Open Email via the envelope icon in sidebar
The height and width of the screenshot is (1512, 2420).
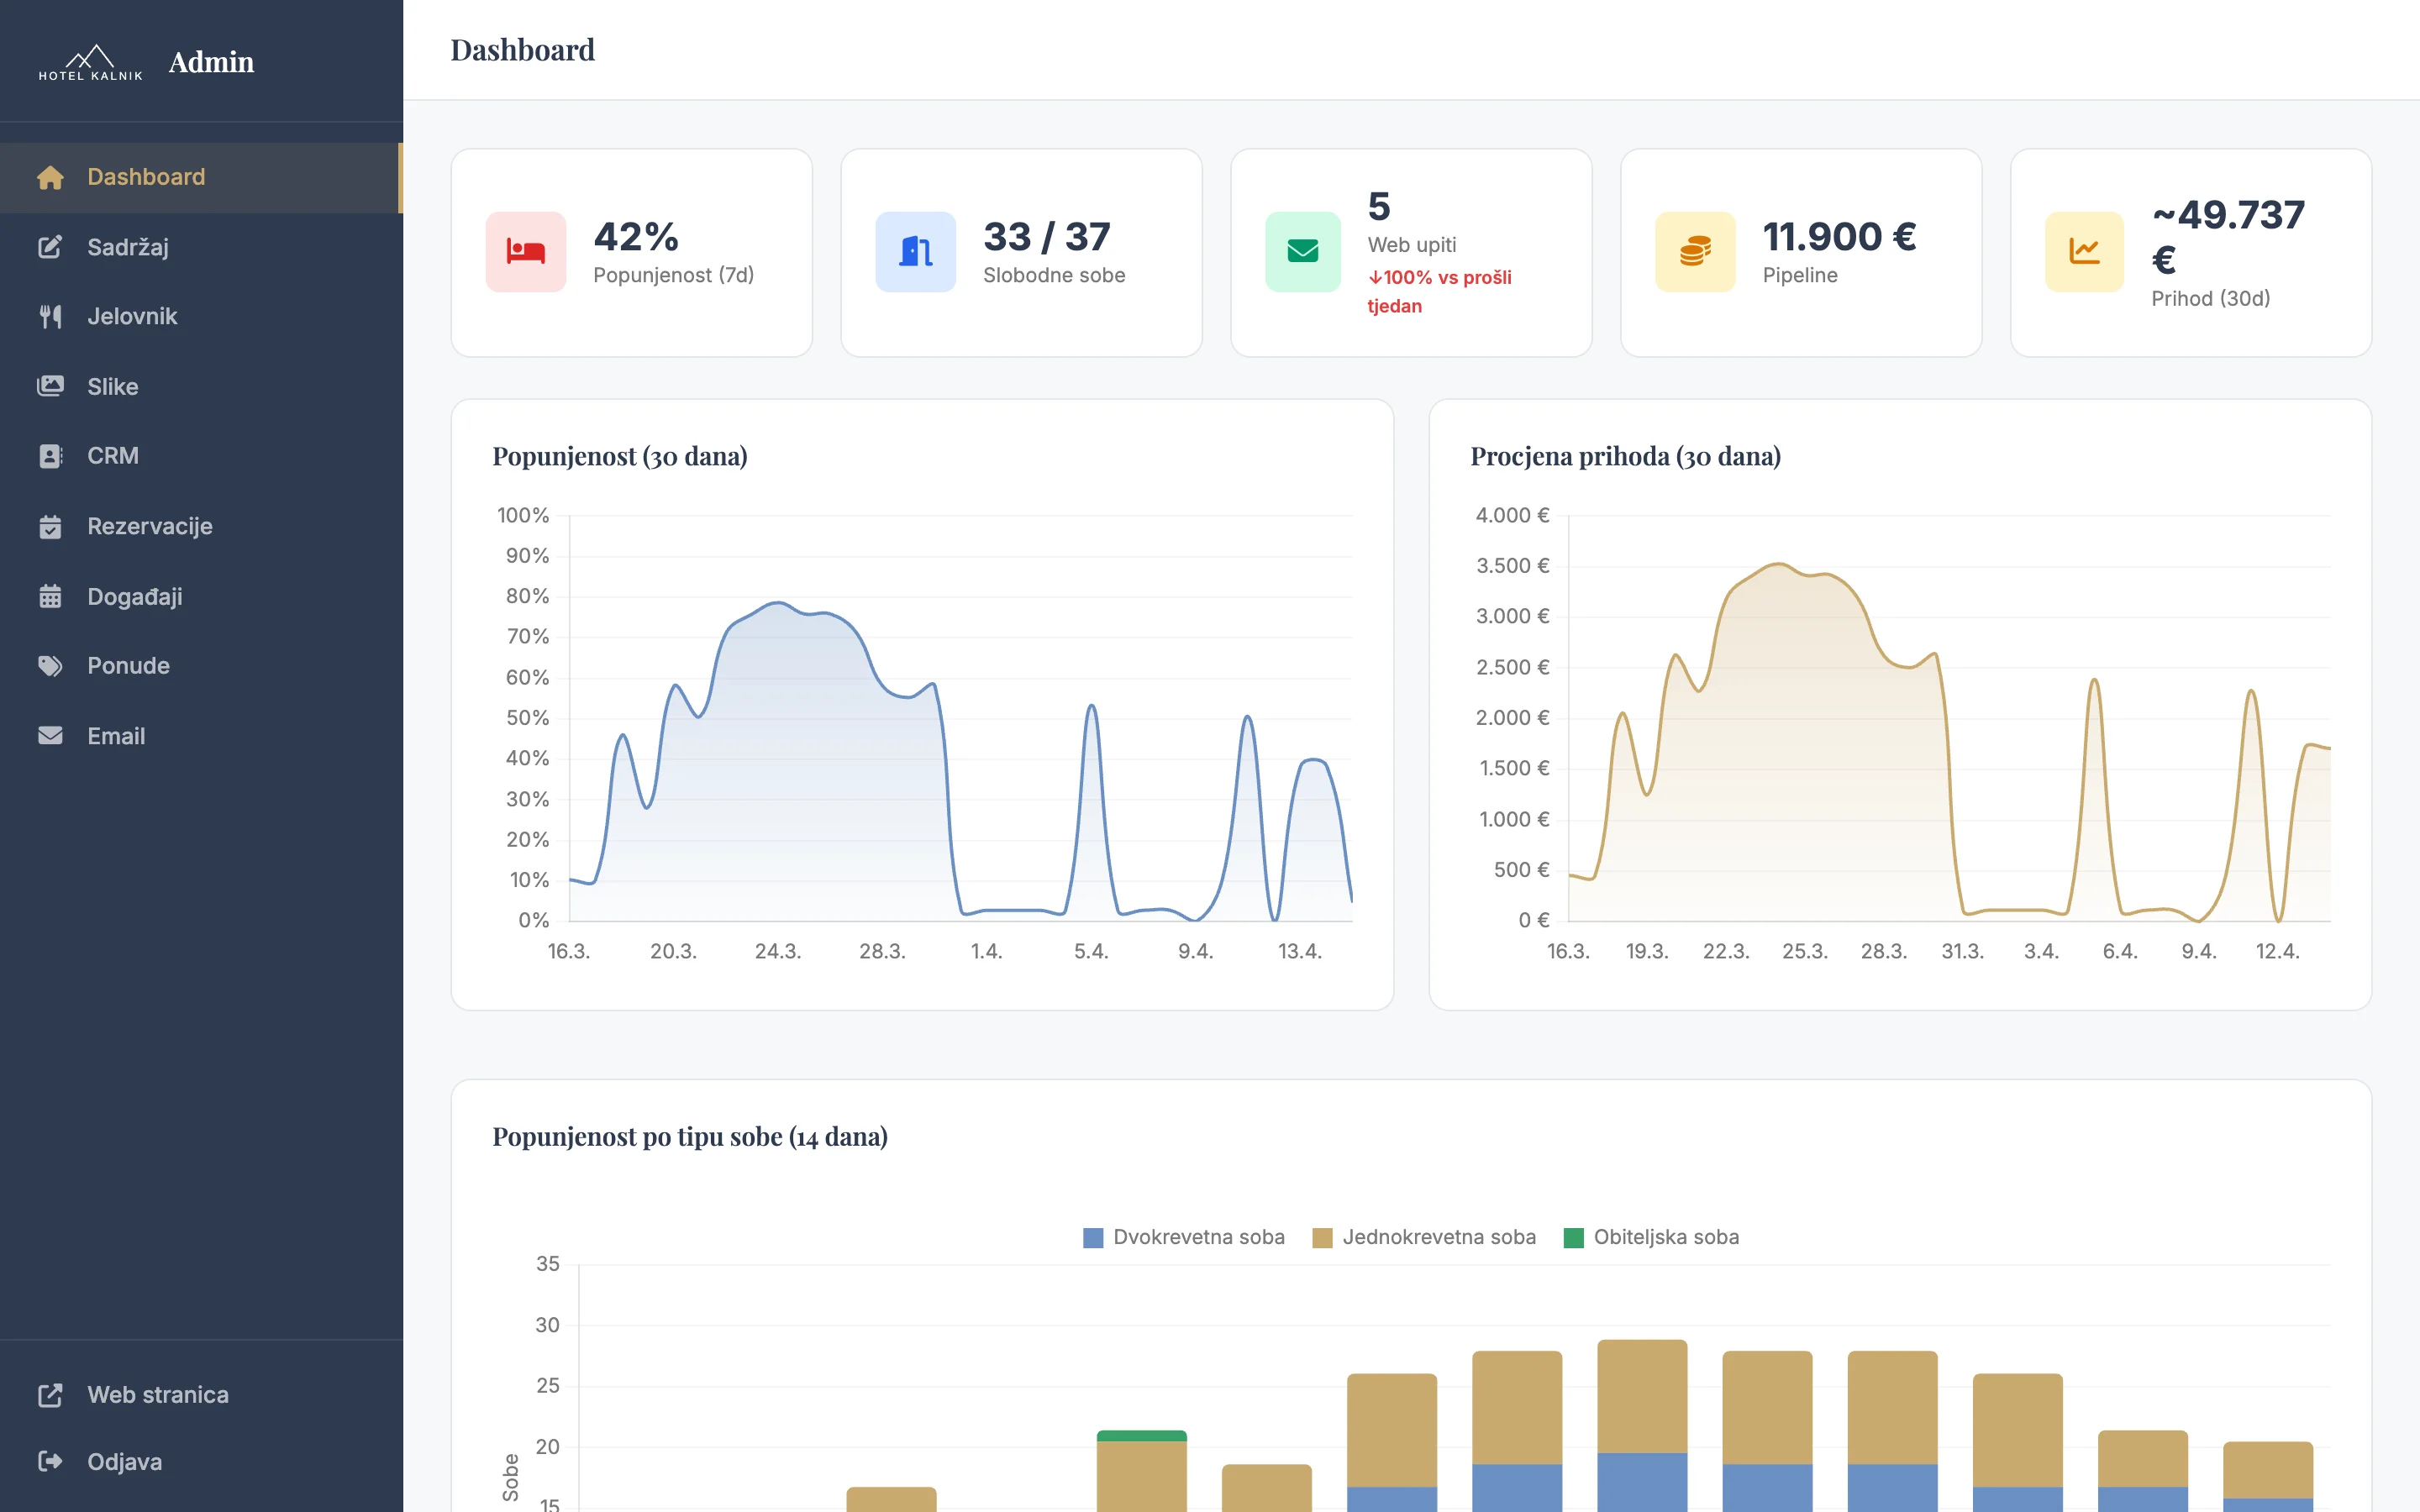[x=50, y=736]
